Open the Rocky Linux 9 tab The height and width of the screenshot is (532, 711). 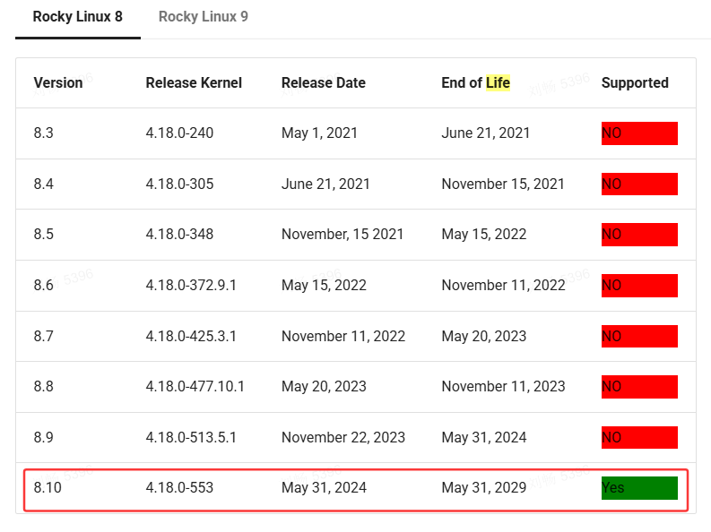click(x=204, y=17)
